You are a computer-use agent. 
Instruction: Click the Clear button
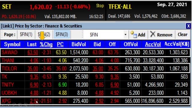(182, 34)
